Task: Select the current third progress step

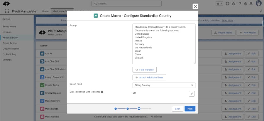Action: pyautogui.click(x=139, y=109)
